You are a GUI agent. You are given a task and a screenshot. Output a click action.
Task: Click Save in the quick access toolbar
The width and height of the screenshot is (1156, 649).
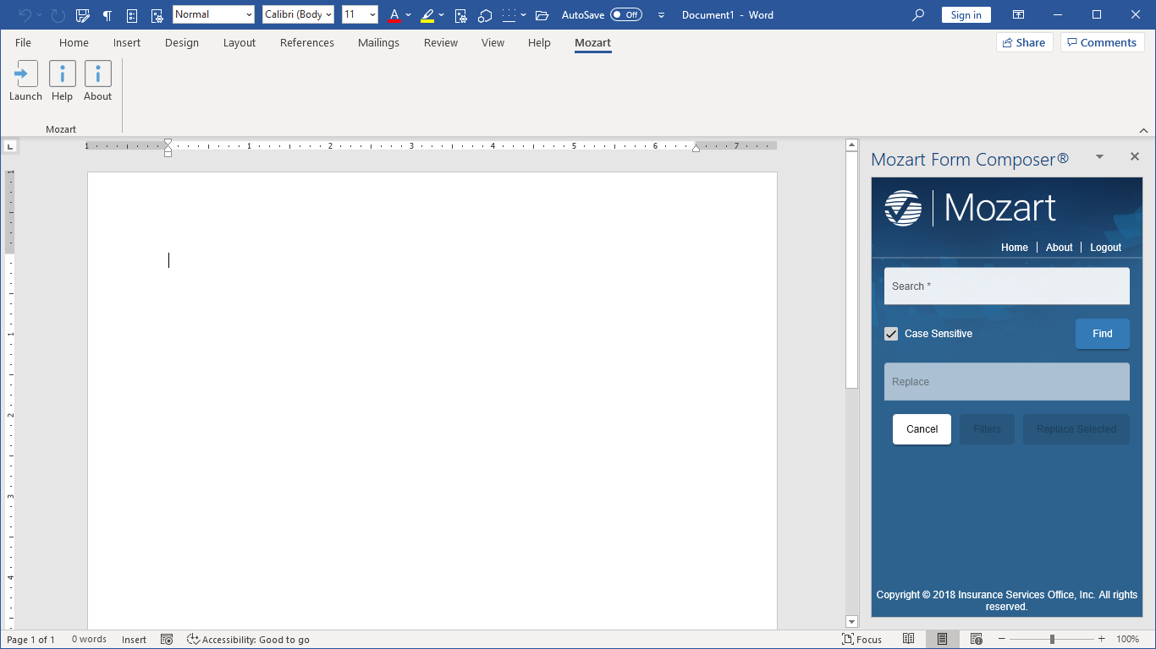tap(82, 15)
